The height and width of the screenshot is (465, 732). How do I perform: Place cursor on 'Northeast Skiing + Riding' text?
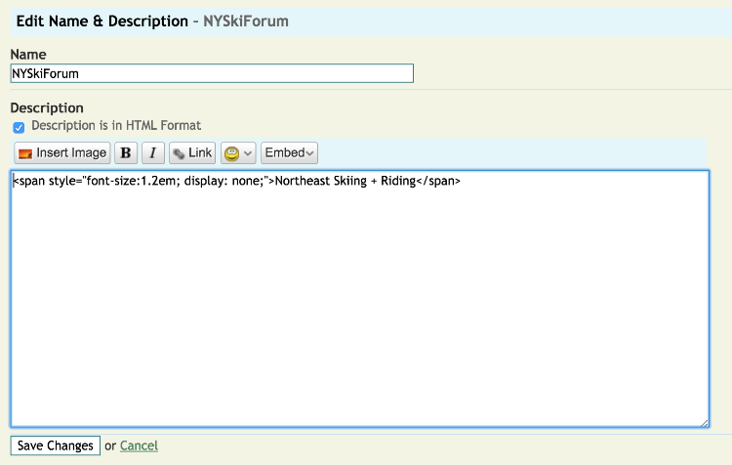(340, 181)
